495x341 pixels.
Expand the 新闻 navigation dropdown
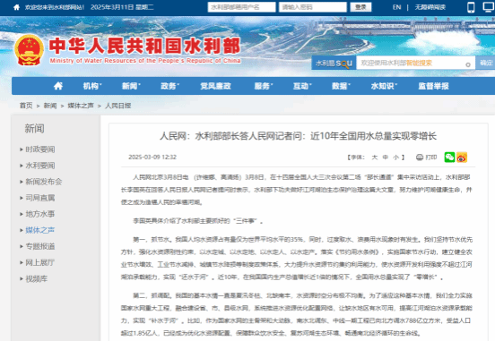point(131,86)
